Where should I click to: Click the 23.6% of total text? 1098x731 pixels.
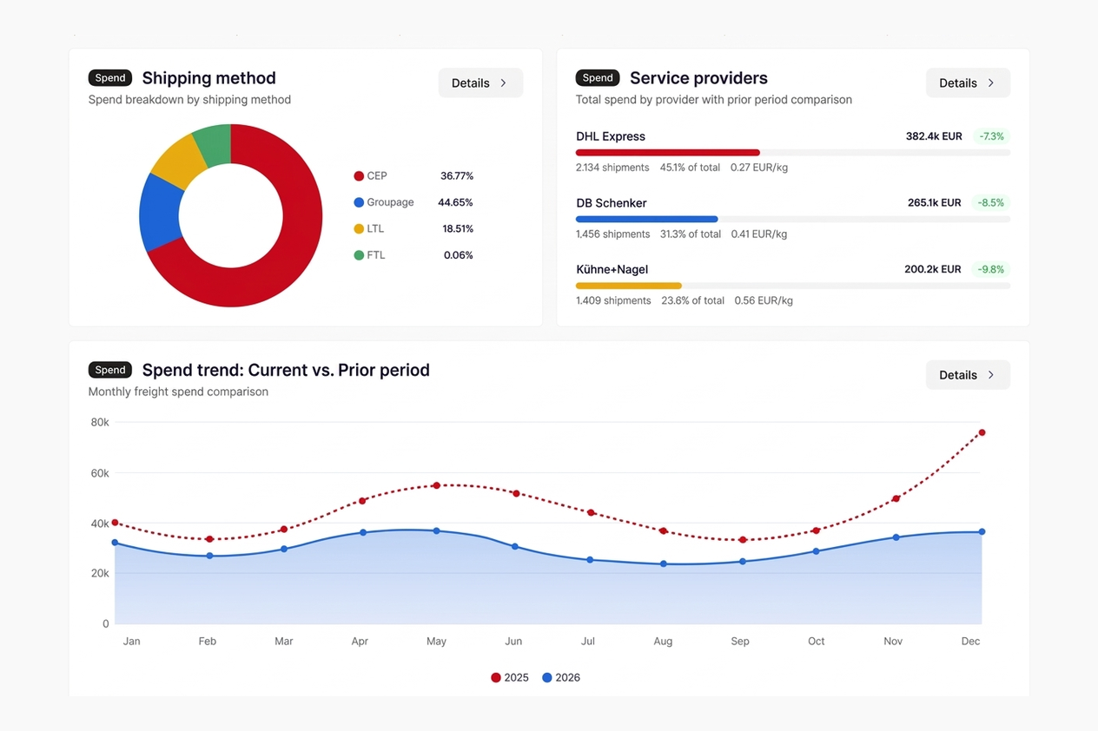pos(693,300)
